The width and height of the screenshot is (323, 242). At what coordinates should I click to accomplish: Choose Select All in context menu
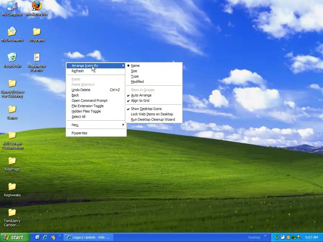coord(96,117)
